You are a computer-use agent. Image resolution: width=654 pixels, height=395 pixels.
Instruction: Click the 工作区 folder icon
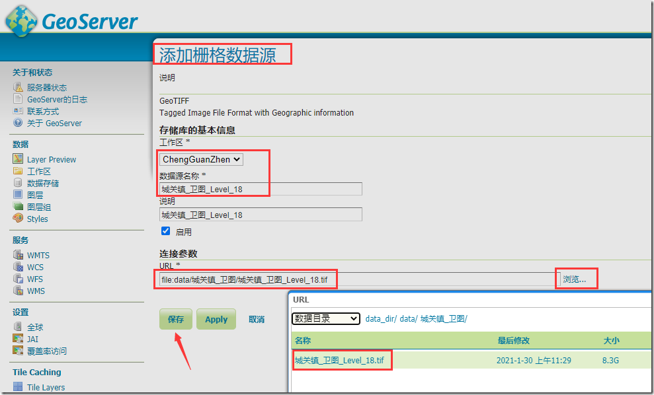pyautogui.click(x=18, y=171)
